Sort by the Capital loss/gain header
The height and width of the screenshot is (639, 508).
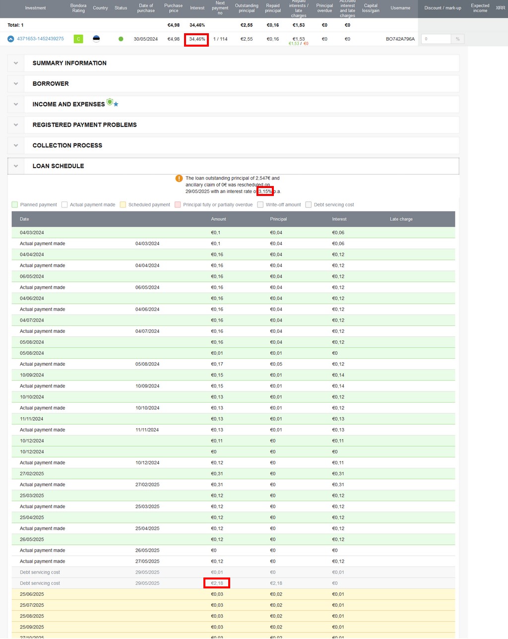(371, 8)
